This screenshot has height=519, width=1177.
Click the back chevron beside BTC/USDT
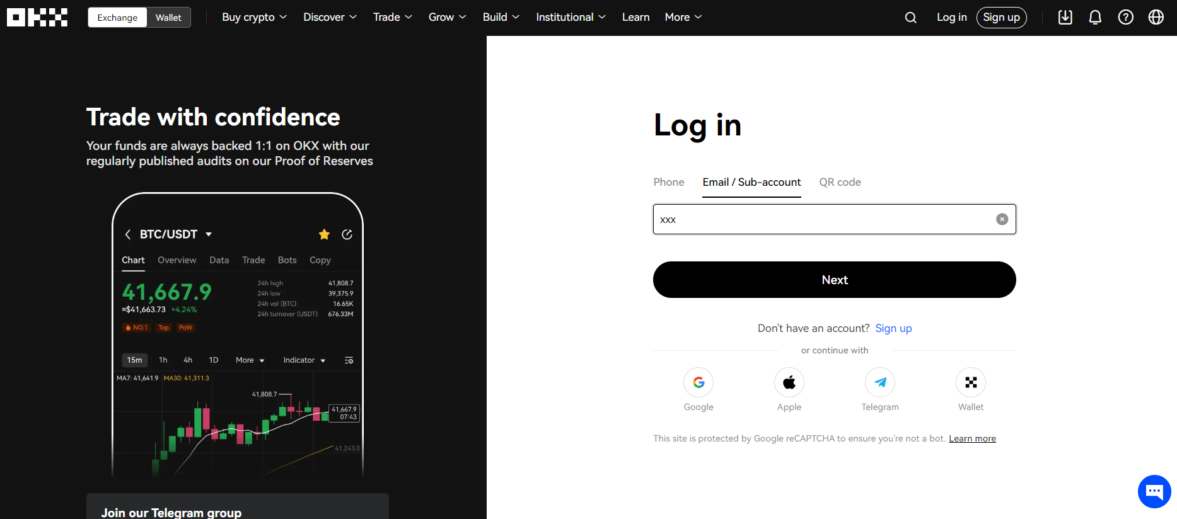pos(128,234)
